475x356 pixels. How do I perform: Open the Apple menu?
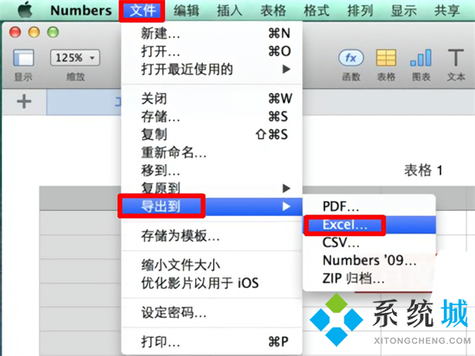coord(25,10)
